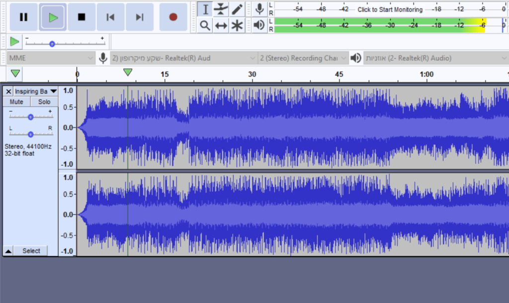Click the track Select button
The width and height of the screenshot is (509, 303).
[x=31, y=251]
